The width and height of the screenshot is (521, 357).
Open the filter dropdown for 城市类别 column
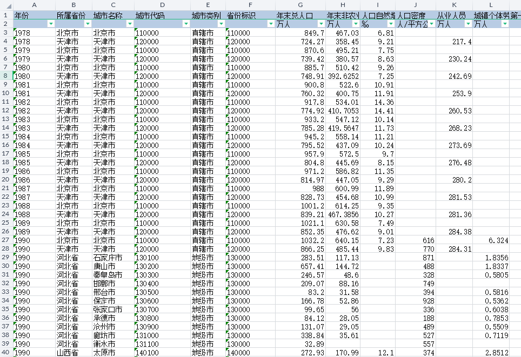(221, 24)
